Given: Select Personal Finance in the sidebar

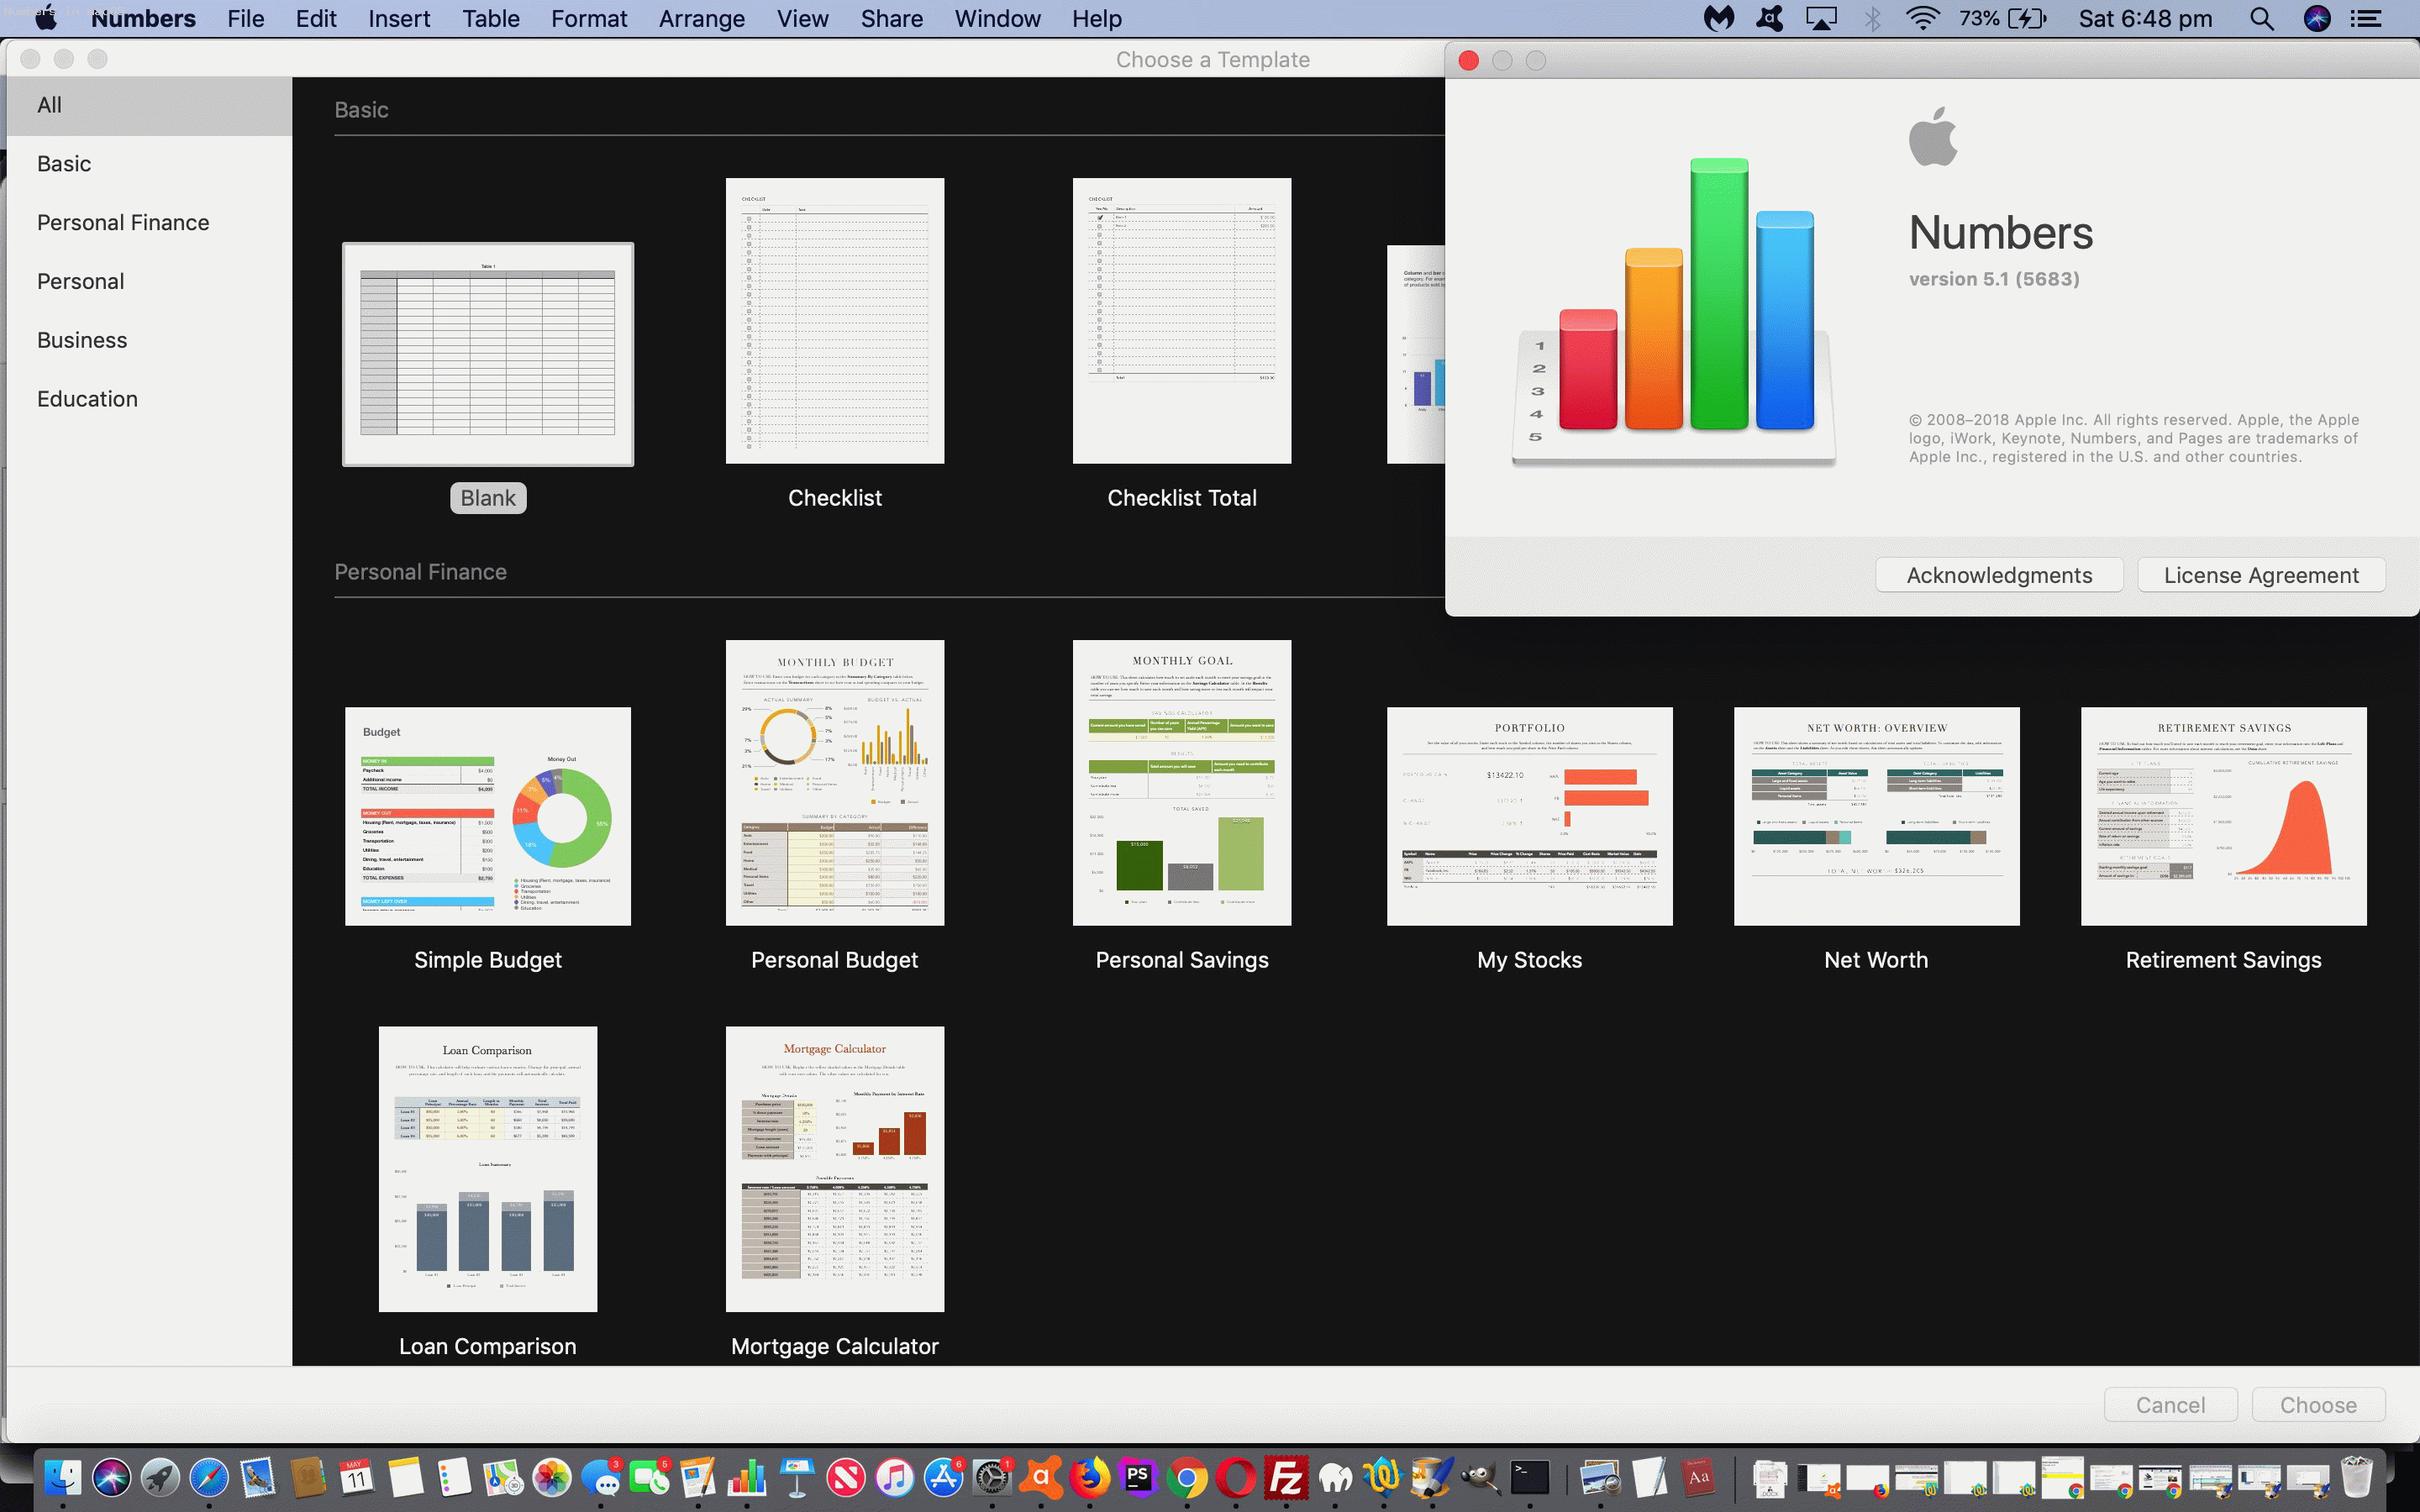Looking at the screenshot, I should [150, 223].
